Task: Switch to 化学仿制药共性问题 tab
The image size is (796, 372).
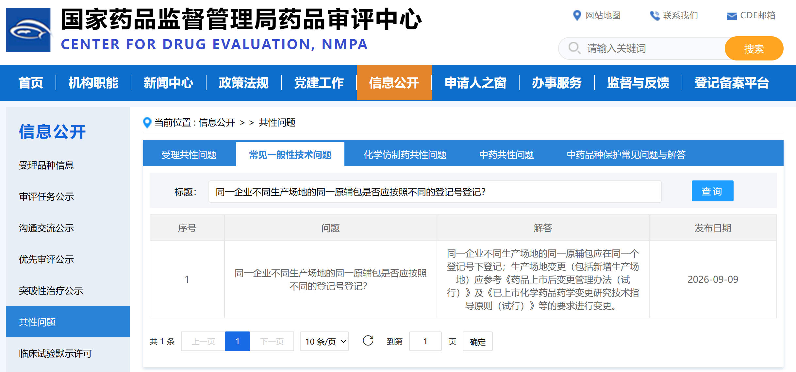Action: [x=405, y=155]
